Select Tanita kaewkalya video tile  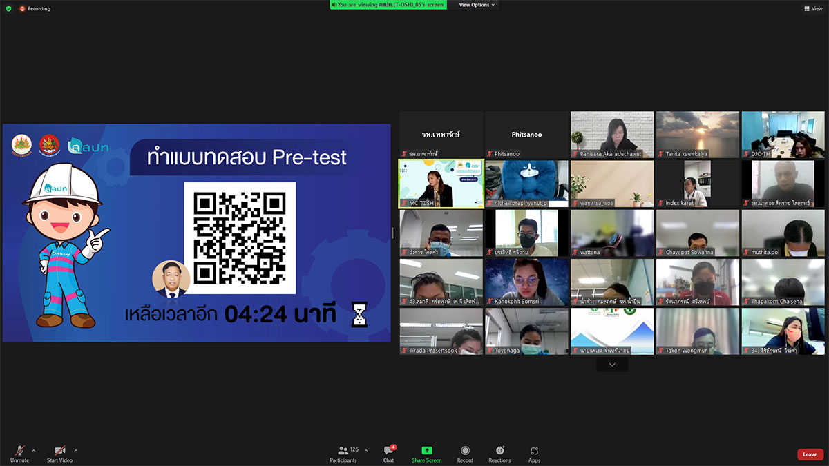pyautogui.click(x=697, y=134)
